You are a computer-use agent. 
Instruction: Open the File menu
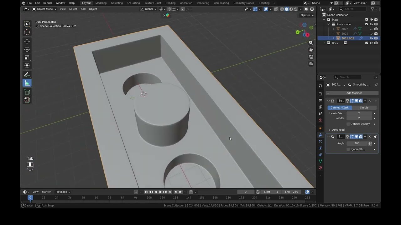(29, 3)
